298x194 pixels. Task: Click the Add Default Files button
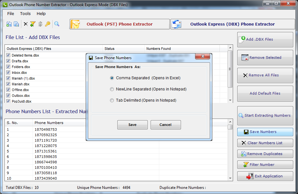pos(265,94)
